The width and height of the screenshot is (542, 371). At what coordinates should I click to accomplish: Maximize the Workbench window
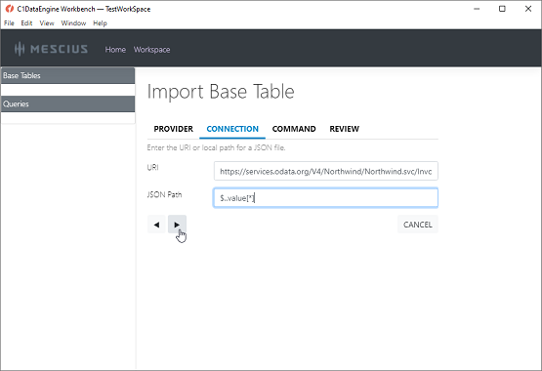(502, 9)
